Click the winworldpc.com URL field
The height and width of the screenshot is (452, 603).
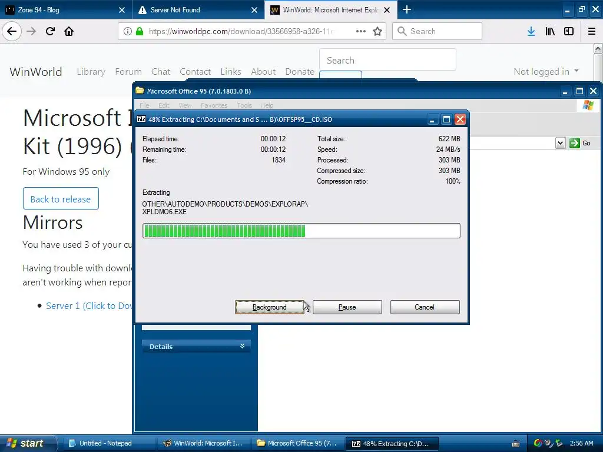[x=240, y=31]
